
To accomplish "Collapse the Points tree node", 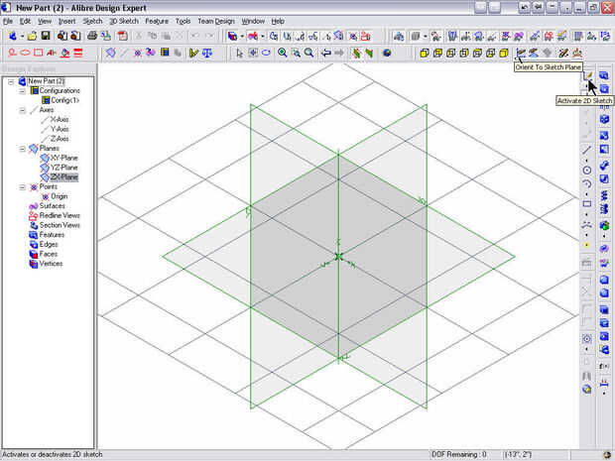I will tap(21, 186).
